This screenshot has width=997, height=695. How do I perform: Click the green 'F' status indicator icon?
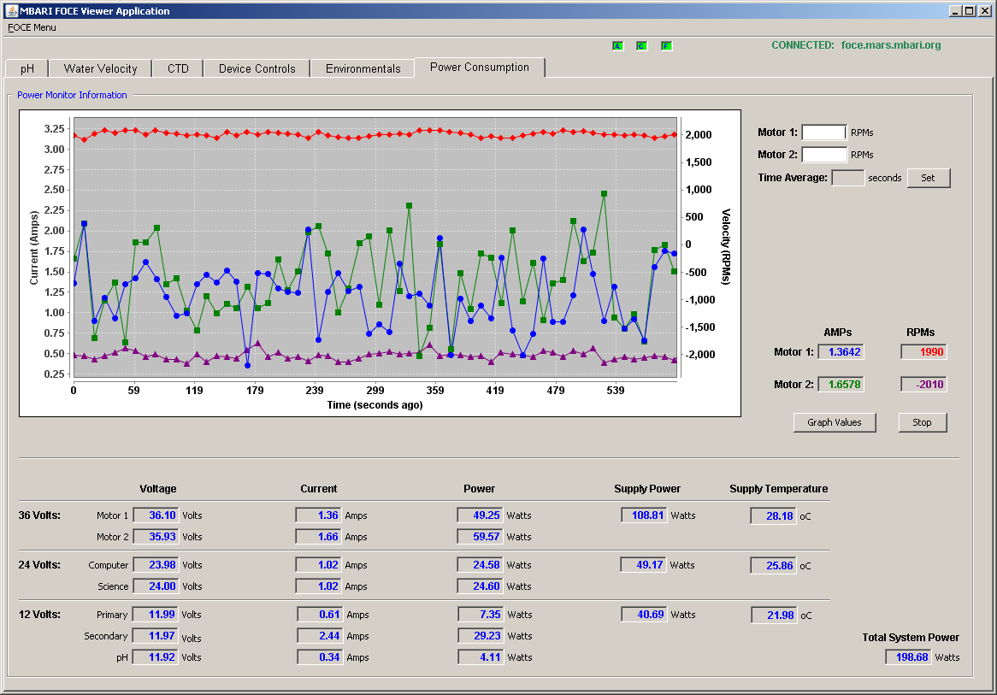(666, 46)
